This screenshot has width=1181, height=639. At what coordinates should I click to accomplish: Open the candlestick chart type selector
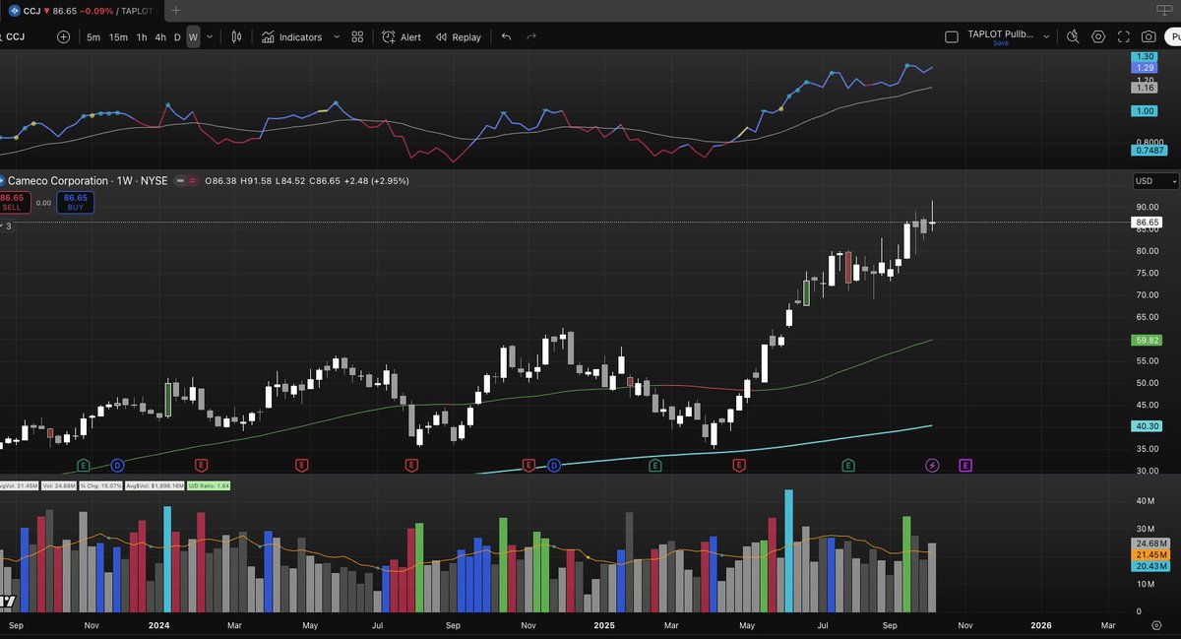click(x=236, y=37)
